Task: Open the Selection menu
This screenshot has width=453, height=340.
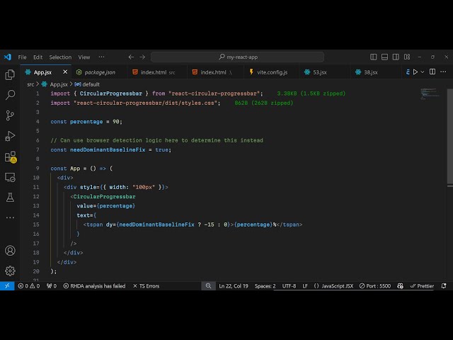Action: (x=60, y=57)
